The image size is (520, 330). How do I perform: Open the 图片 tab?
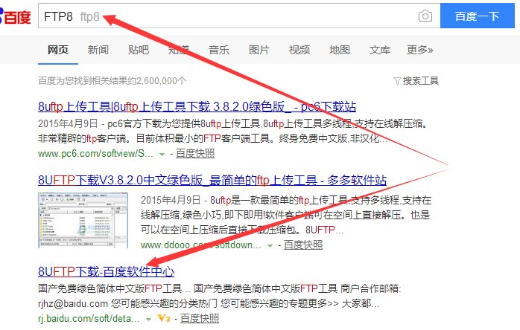(x=259, y=50)
